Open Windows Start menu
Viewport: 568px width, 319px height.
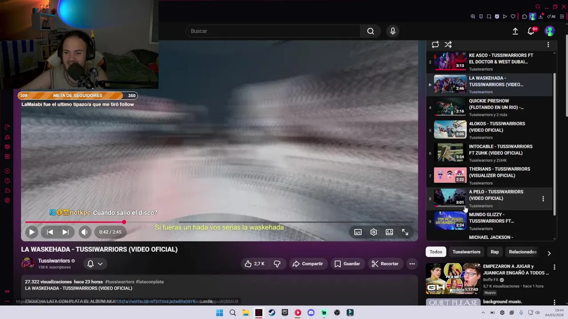219,313
